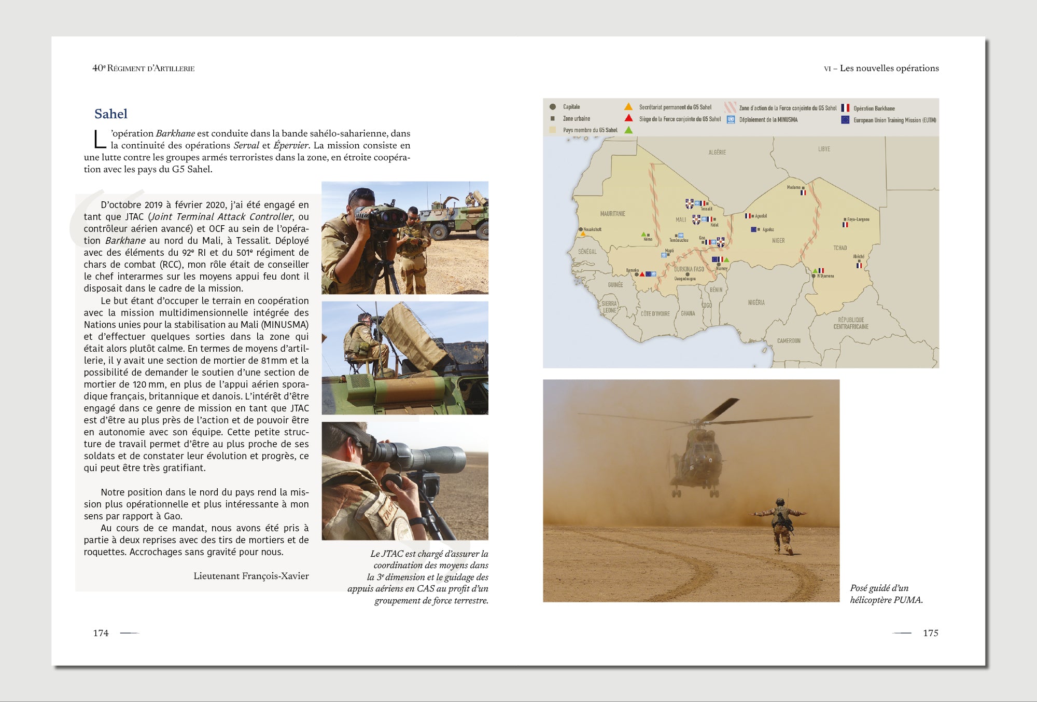
Task: Open photo of soldier seated on armored vehicle
Action: (x=405, y=358)
